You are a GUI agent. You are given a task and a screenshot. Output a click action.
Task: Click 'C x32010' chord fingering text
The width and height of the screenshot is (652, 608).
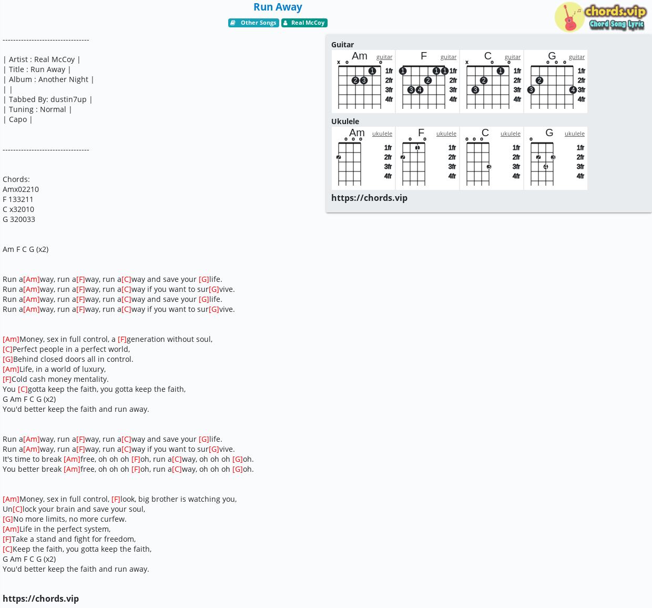[x=18, y=209]
